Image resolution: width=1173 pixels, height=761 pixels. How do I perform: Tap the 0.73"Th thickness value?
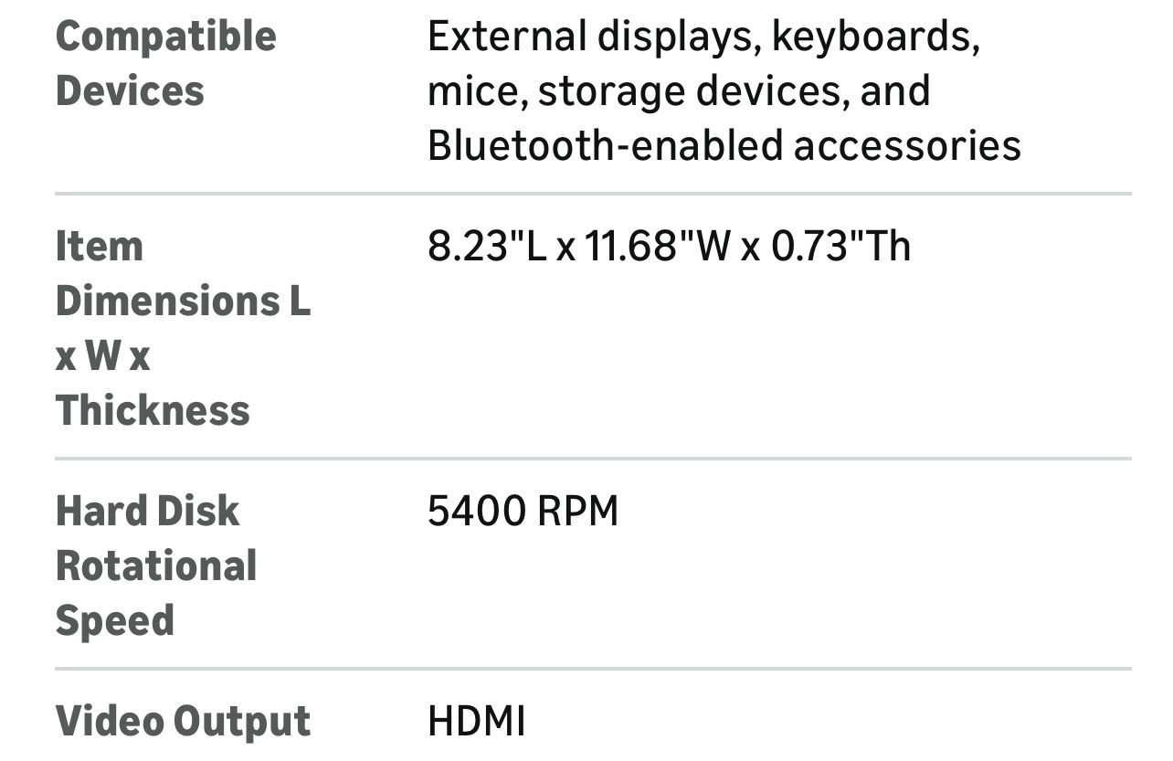(841, 247)
